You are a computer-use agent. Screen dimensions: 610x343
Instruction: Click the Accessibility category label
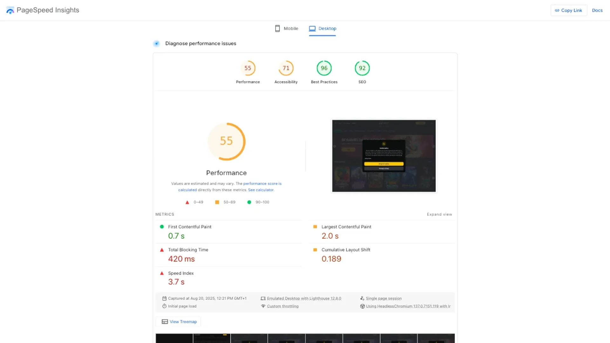pos(286,82)
